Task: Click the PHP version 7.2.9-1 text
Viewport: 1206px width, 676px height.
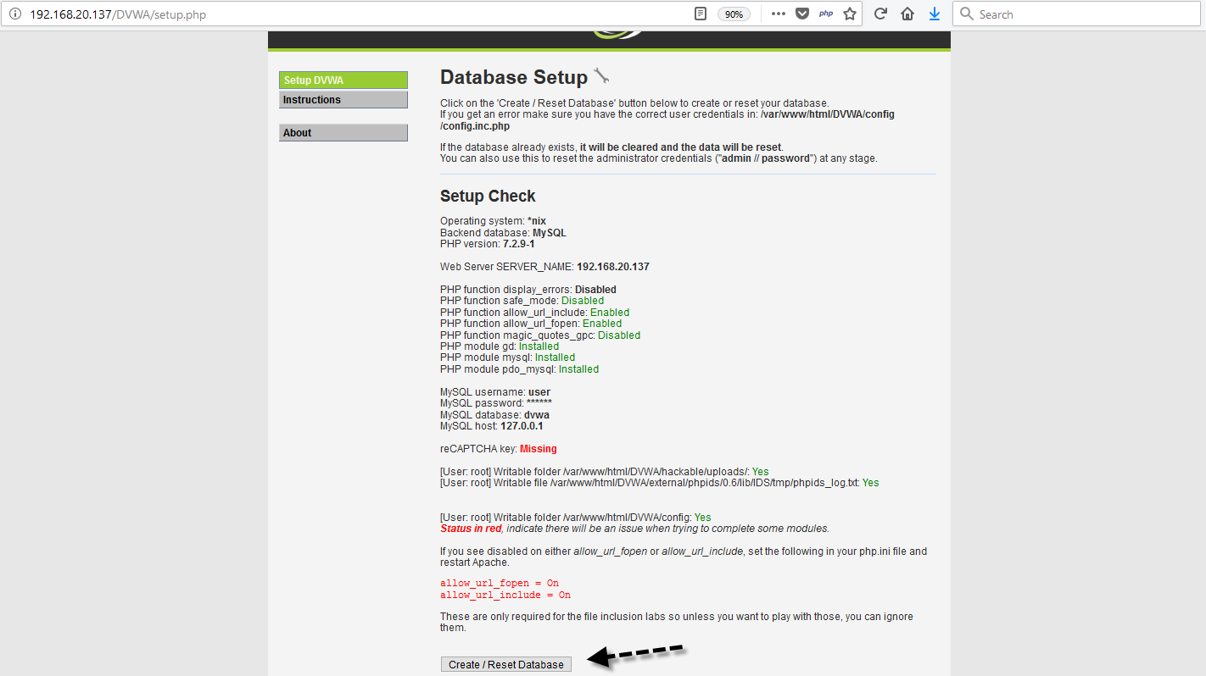Action: (x=487, y=244)
